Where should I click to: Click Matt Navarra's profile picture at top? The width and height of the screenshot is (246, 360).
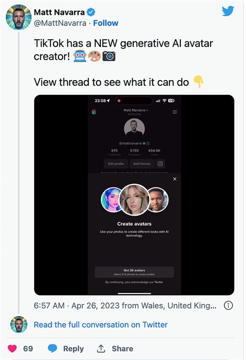(x=18, y=17)
